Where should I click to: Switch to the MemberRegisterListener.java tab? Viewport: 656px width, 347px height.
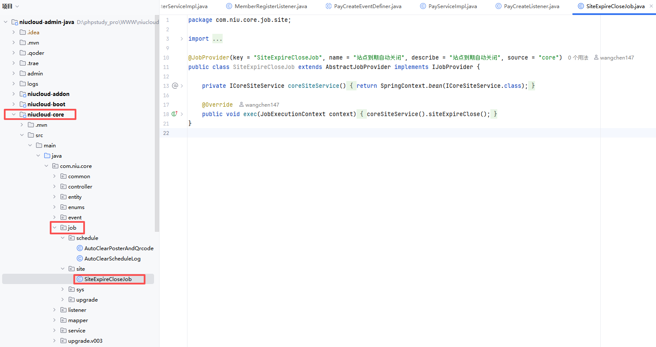click(x=270, y=6)
